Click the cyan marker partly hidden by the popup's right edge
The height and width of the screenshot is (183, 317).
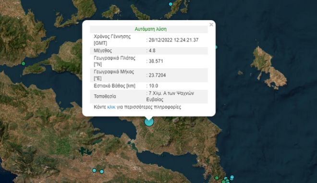pyautogui.click(x=216, y=47)
